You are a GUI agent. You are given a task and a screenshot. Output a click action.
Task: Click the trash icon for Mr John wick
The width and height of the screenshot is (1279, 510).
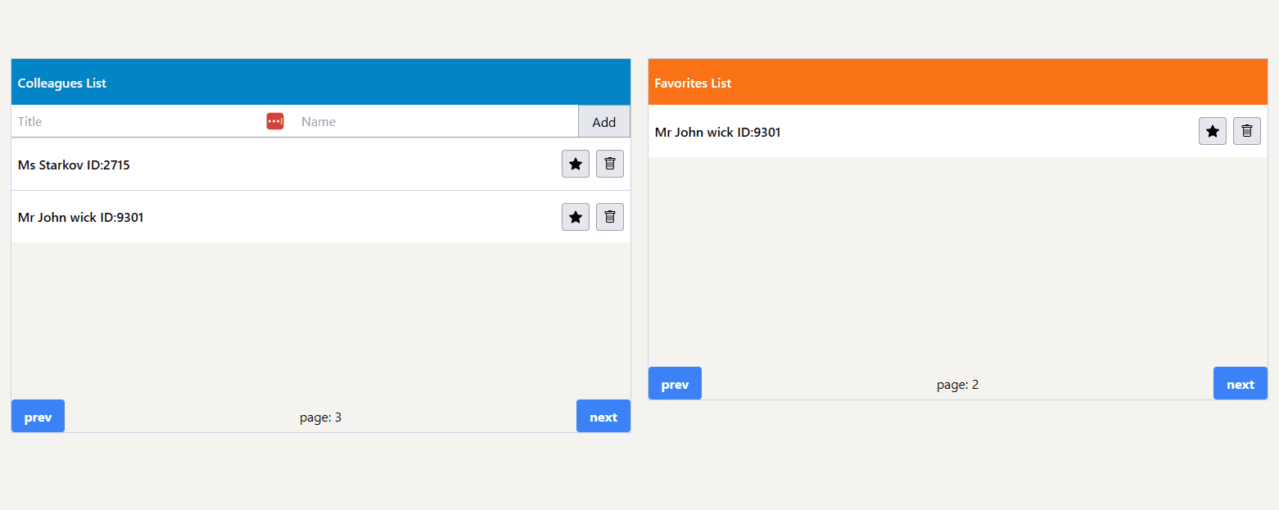609,217
